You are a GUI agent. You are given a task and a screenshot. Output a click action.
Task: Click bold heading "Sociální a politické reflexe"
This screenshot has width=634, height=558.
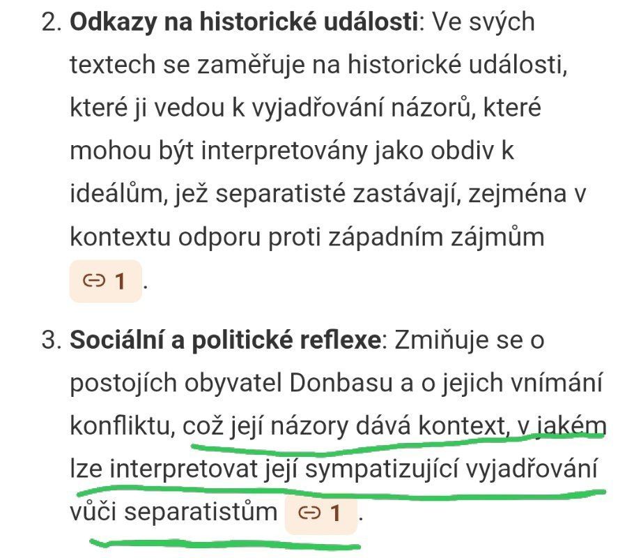(x=225, y=340)
